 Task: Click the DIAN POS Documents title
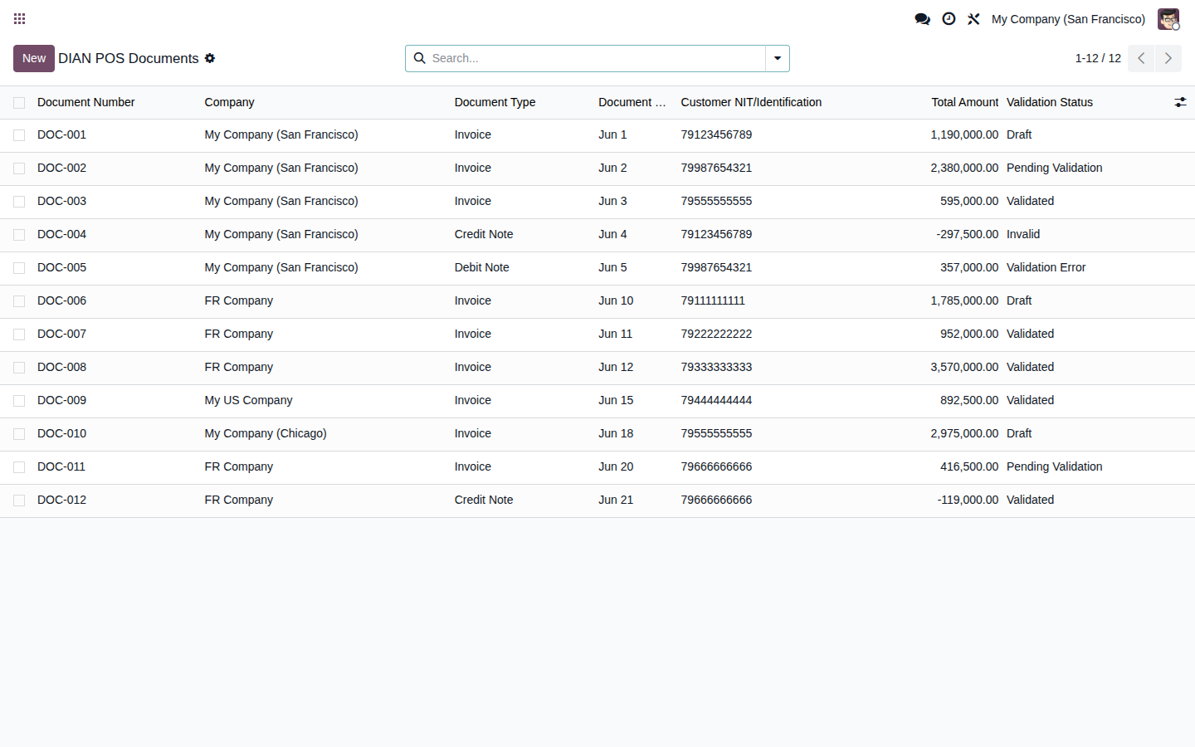coord(129,58)
